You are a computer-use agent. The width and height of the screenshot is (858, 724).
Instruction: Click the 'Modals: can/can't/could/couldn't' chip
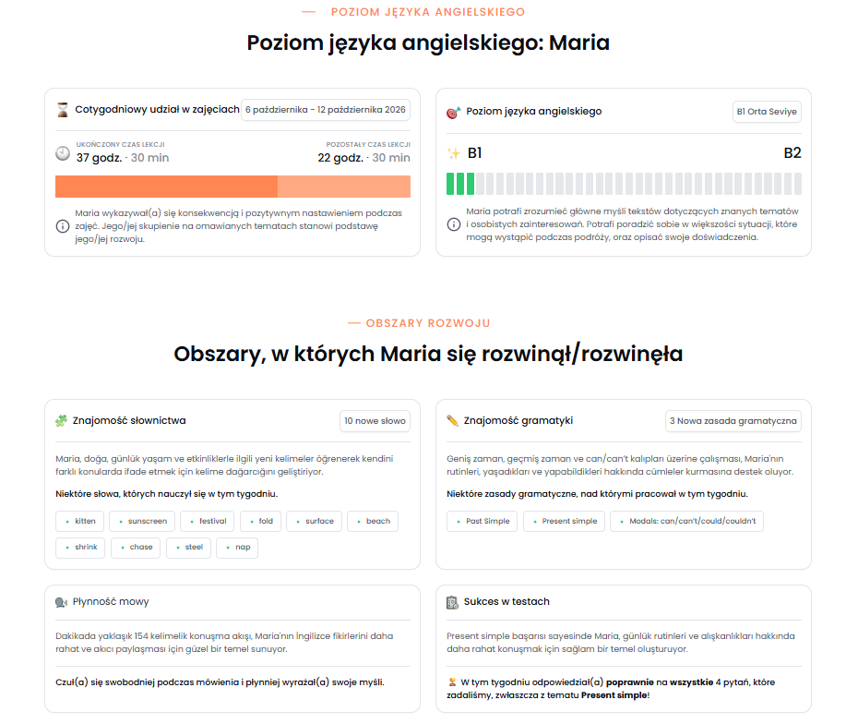coord(686,522)
